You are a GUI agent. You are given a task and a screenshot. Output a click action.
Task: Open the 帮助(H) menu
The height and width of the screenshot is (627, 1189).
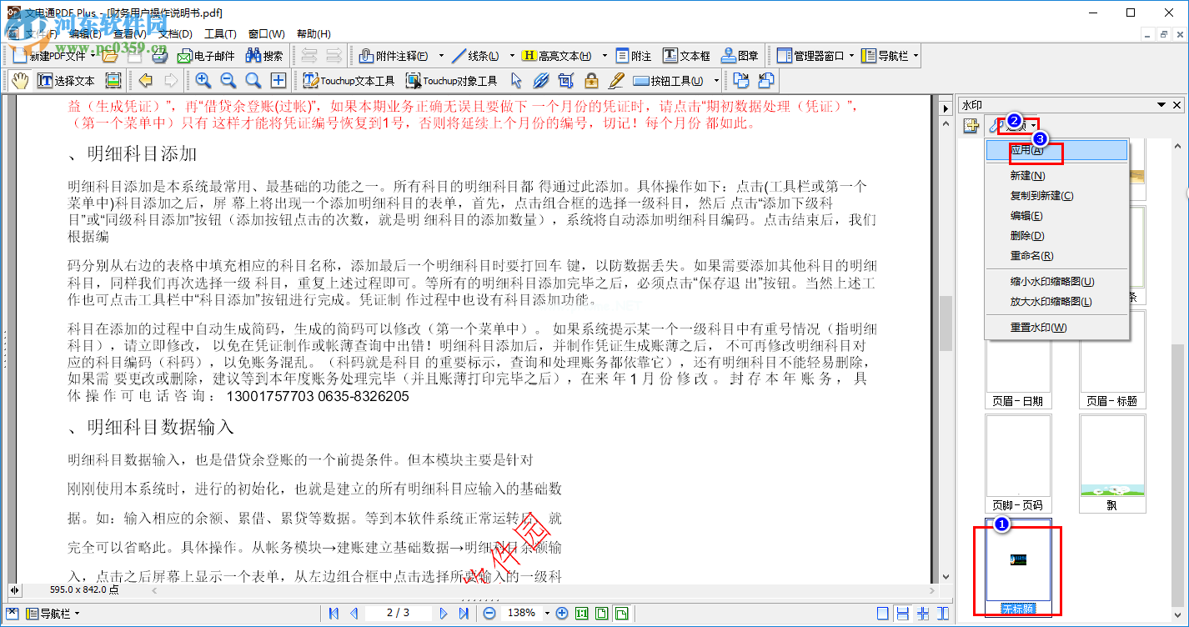point(314,34)
